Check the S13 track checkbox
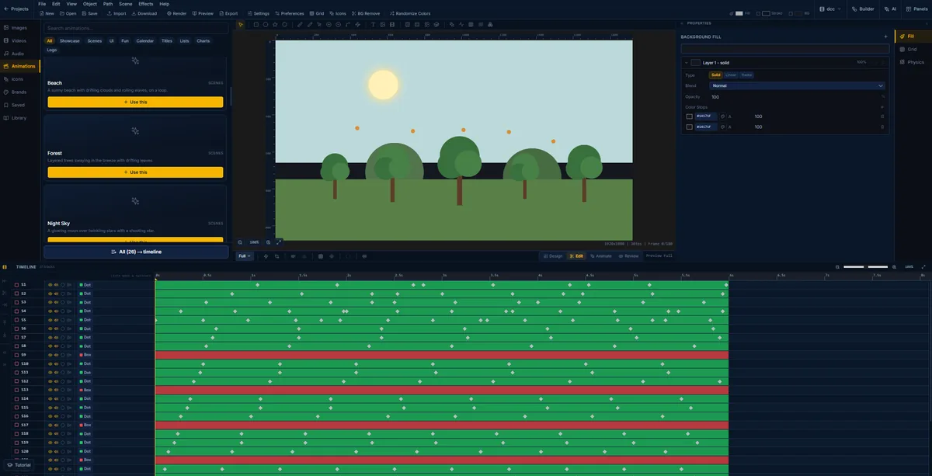This screenshot has height=476, width=932. [17, 390]
